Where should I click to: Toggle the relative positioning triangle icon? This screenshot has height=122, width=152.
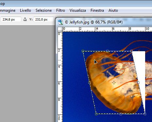click(25, 19)
